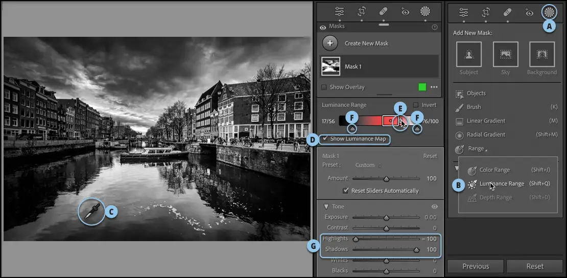567x278 pixels.
Task: Choose Luminance Range from the Range menu
Action: (x=501, y=184)
